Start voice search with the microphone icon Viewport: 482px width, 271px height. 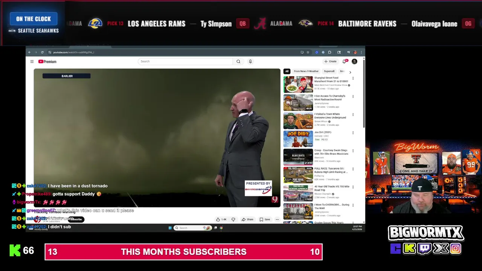[250, 61]
